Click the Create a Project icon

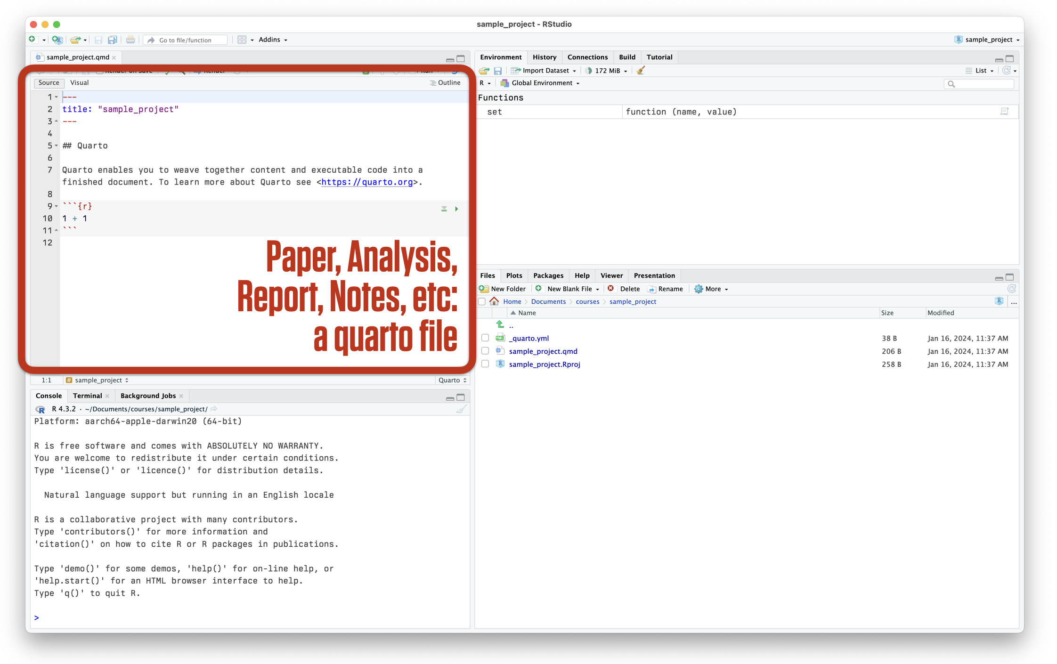click(57, 40)
